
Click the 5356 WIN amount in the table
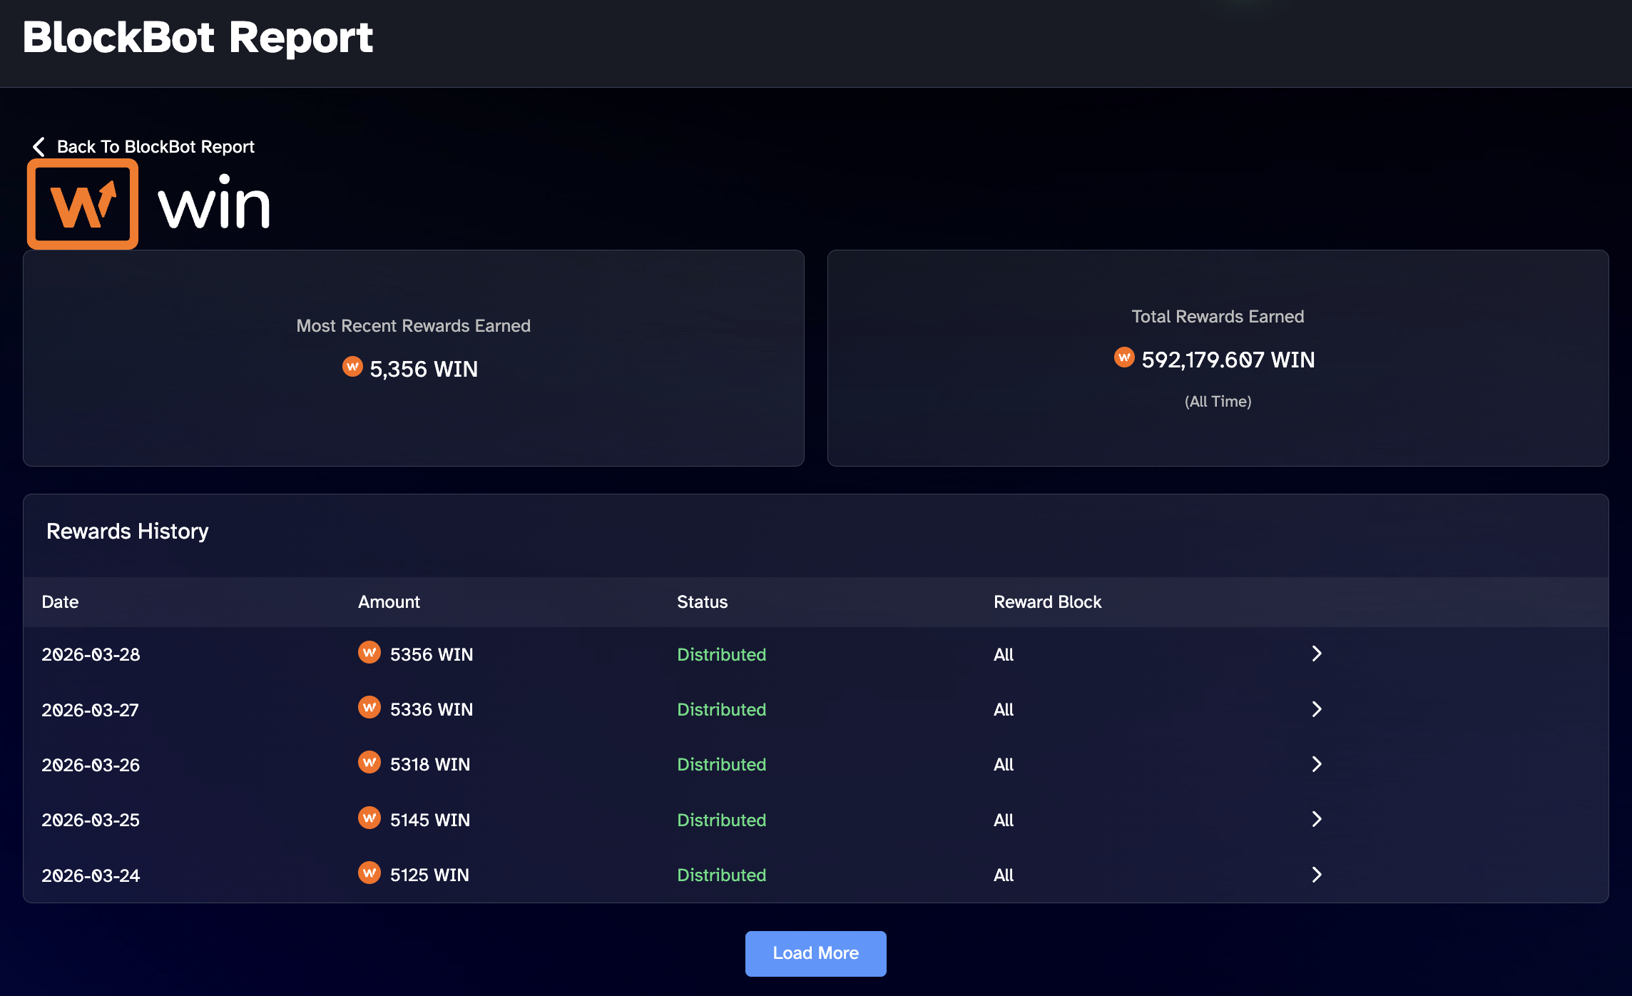coord(432,654)
